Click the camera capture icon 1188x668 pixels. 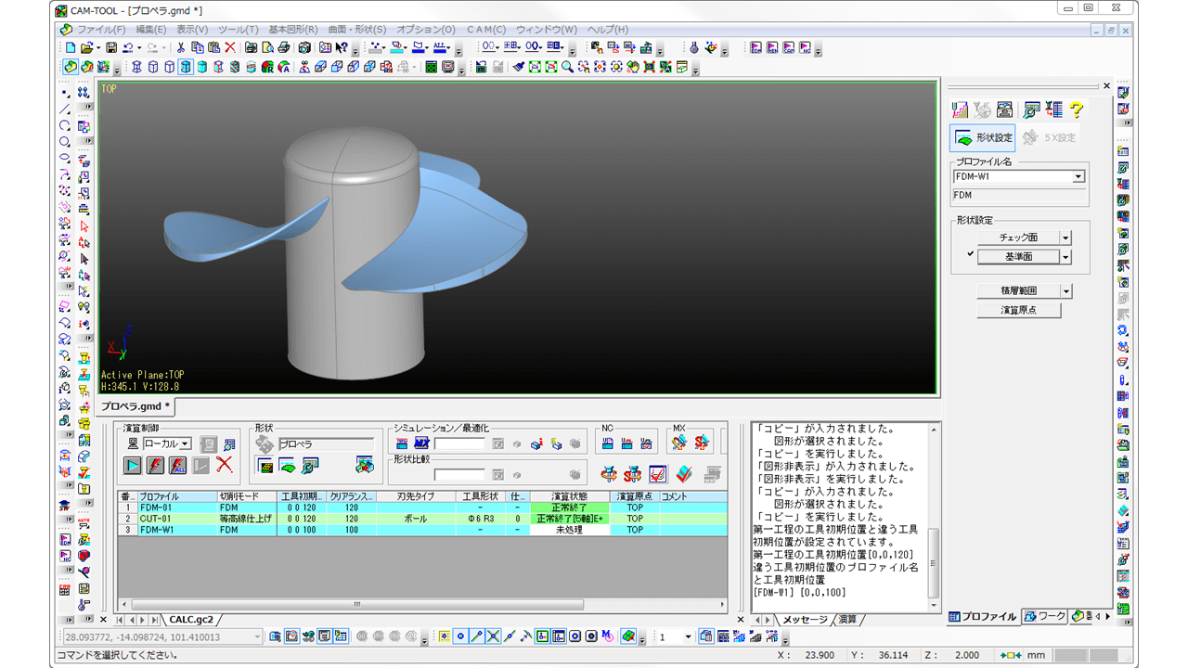(x=303, y=47)
